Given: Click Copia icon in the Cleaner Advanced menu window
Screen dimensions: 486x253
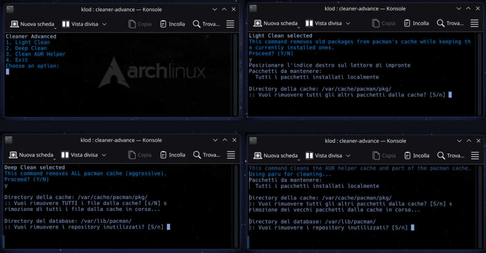Looking at the screenshot, I should tap(132, 24).
